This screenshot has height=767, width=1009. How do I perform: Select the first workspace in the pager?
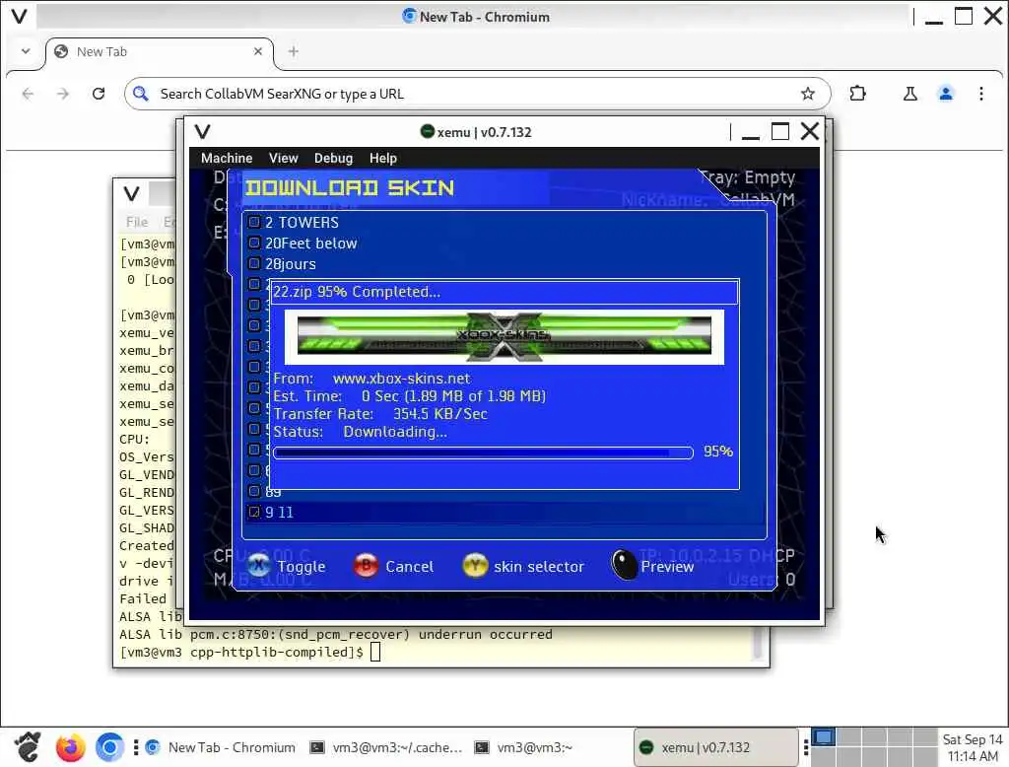tap(823, 736)
